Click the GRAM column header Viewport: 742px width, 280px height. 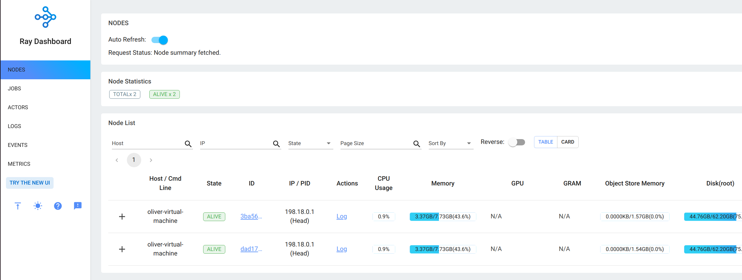tap(572, 183)
